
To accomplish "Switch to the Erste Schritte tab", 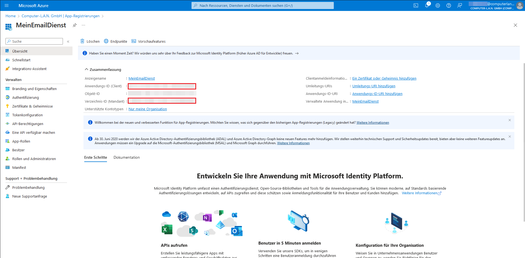I will pos(95,158).
